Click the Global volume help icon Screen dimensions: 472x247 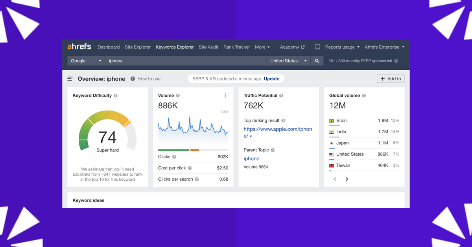[364, 96]
